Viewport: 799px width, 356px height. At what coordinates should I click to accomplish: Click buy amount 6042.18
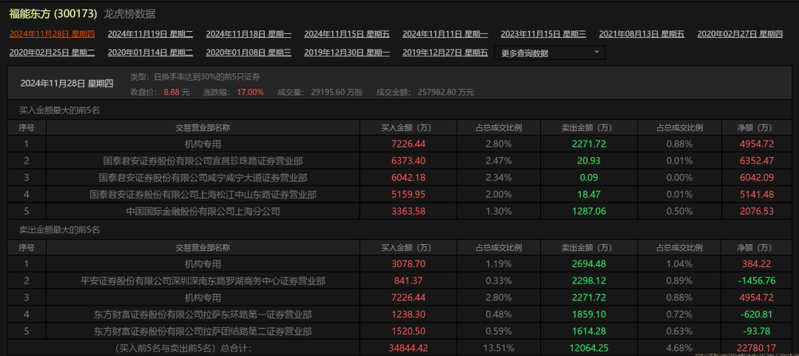(x=408, y=178)
